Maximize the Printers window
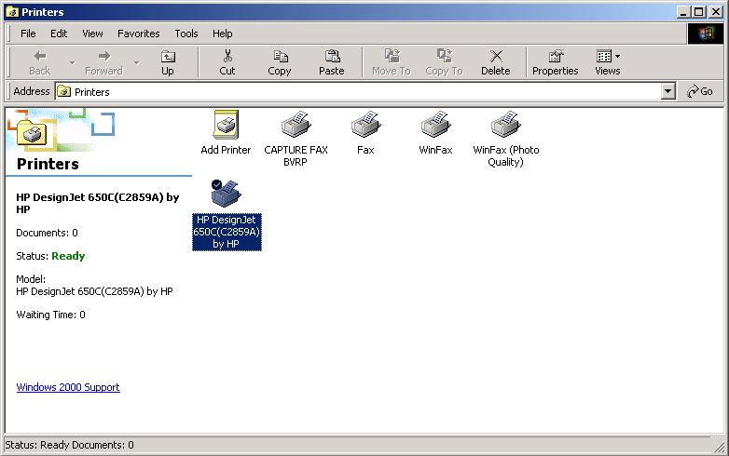 pyautogui.click(x=698, y=12)
